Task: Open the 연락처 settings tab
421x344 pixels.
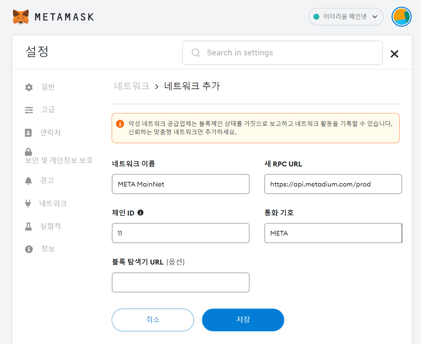Action: [50, 133]
